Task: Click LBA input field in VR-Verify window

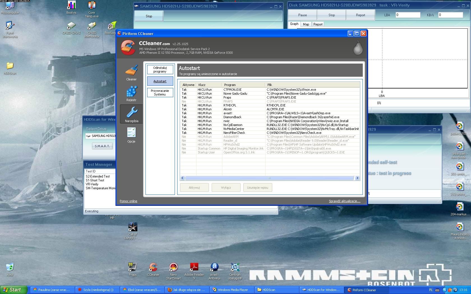Action: 408,15
